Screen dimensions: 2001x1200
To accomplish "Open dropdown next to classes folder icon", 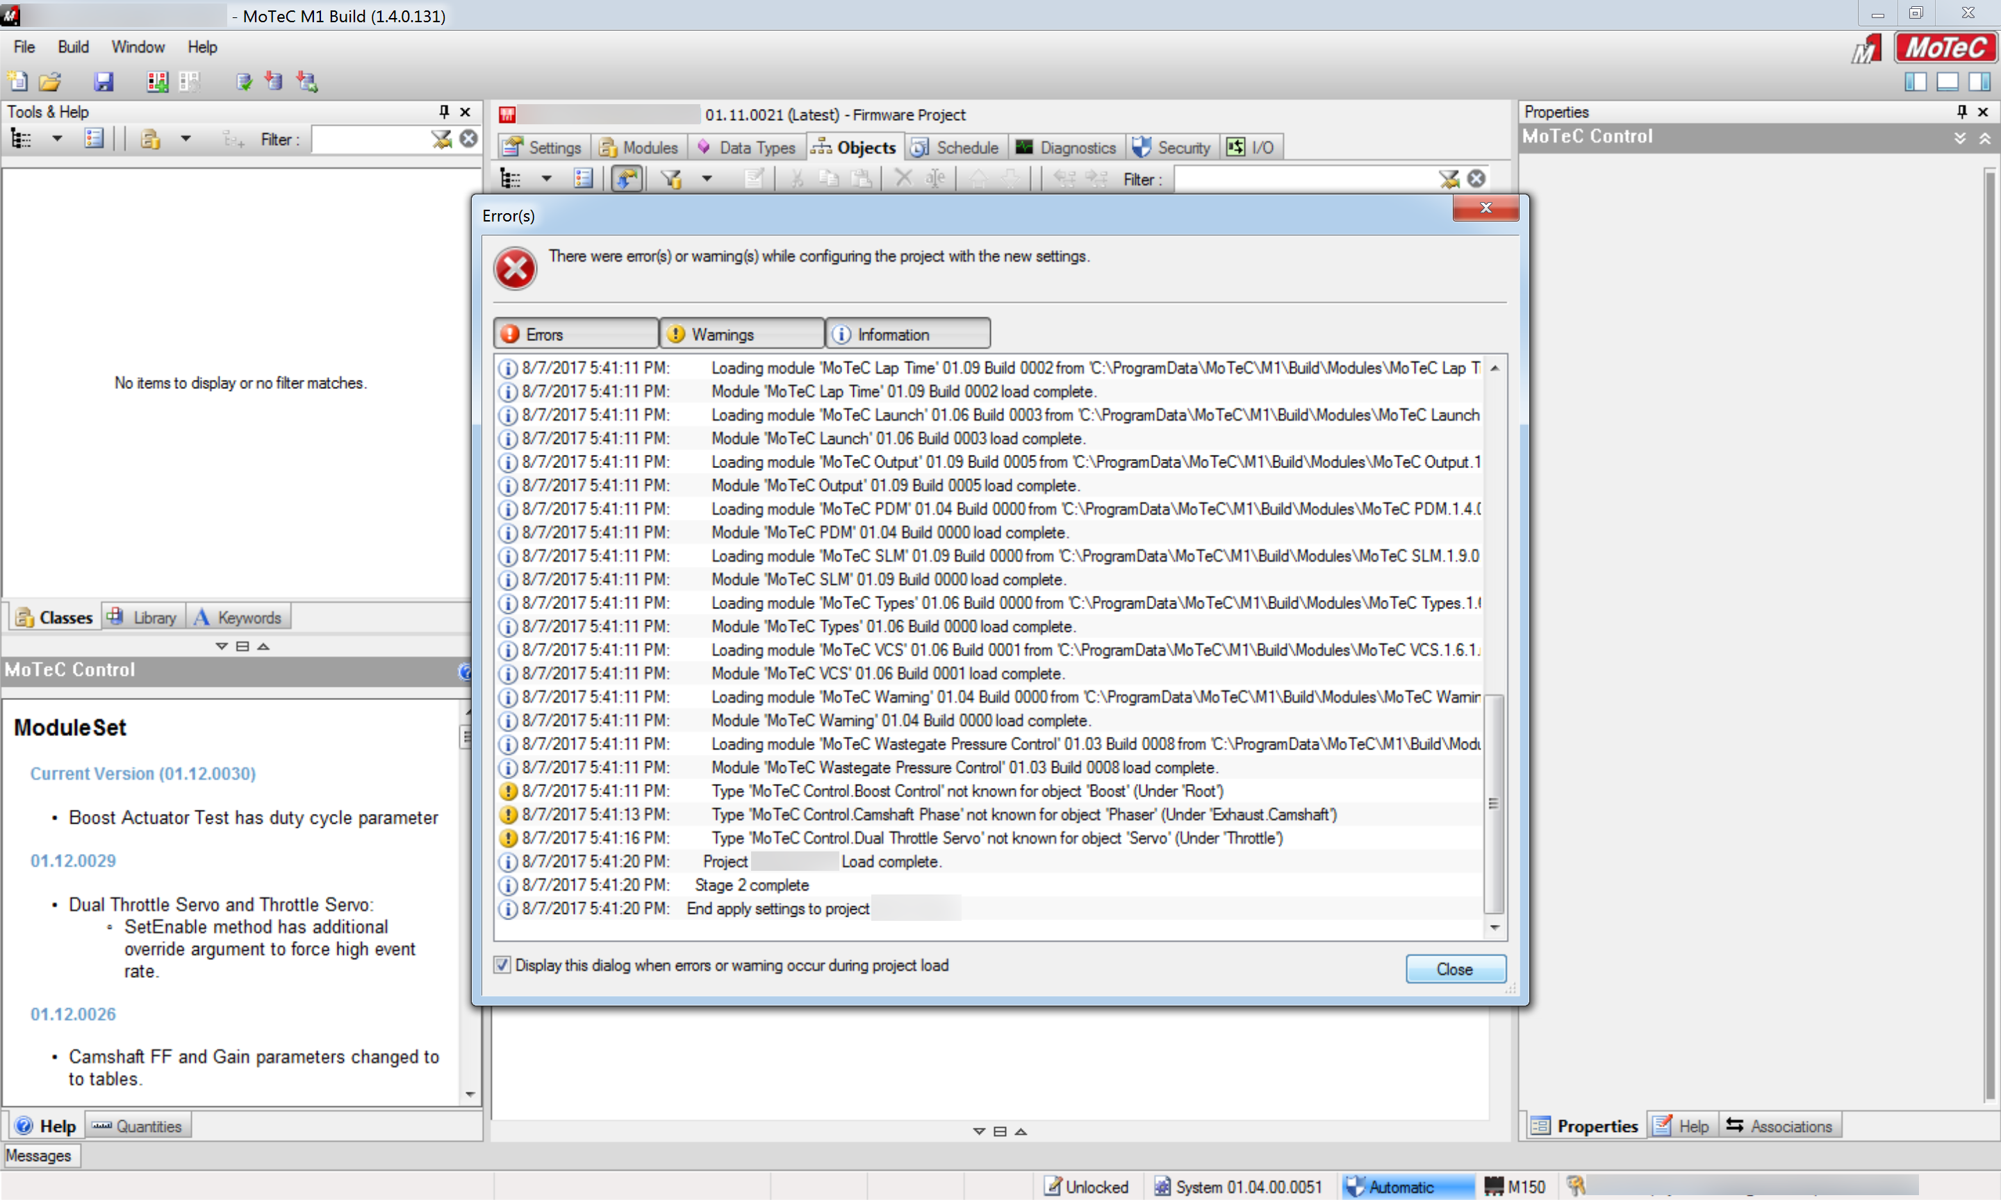I will coord(186,139).
